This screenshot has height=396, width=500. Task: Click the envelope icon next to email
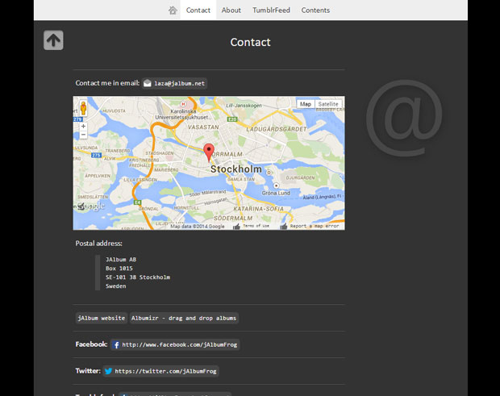(148, 83)
